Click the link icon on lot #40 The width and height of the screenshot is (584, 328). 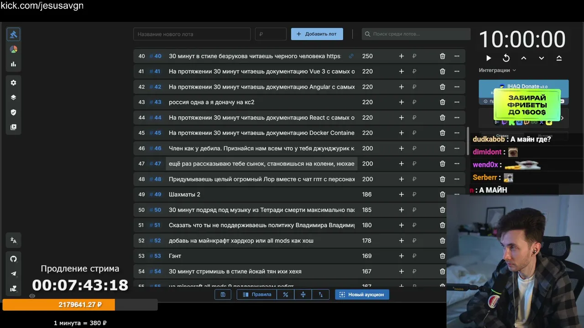[x=351, y=56]
